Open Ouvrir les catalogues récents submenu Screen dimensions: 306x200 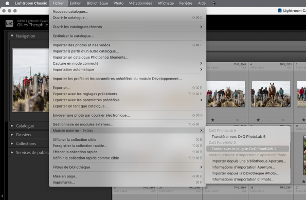[x=128, y=27]
